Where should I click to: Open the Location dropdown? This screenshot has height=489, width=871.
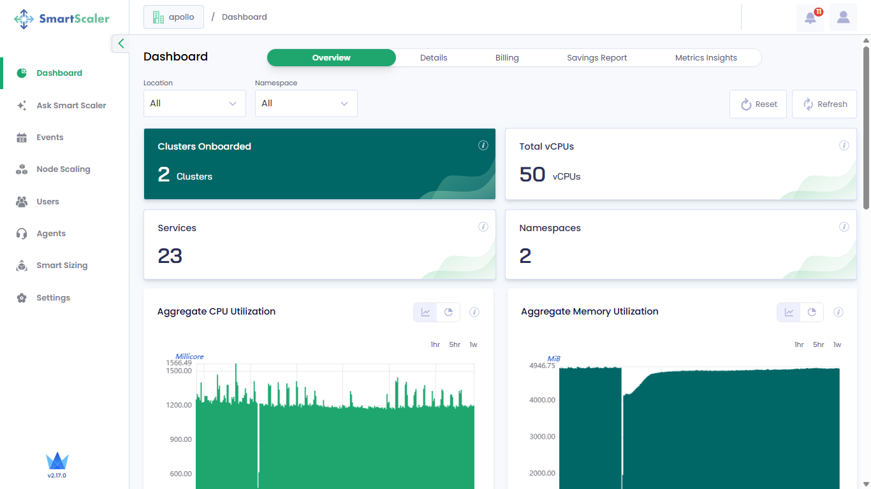click(194, 104)
